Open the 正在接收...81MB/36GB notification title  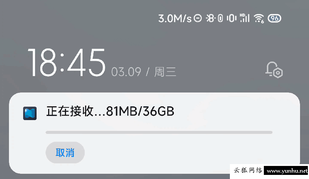click(110, 111)
